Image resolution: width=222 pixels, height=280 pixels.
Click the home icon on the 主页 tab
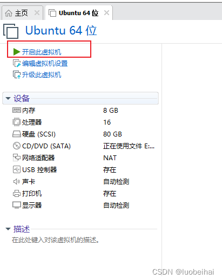point(9,13)
